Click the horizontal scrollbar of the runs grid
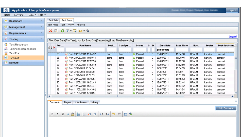Screen dimensions: 241x139 click(117, 96)
